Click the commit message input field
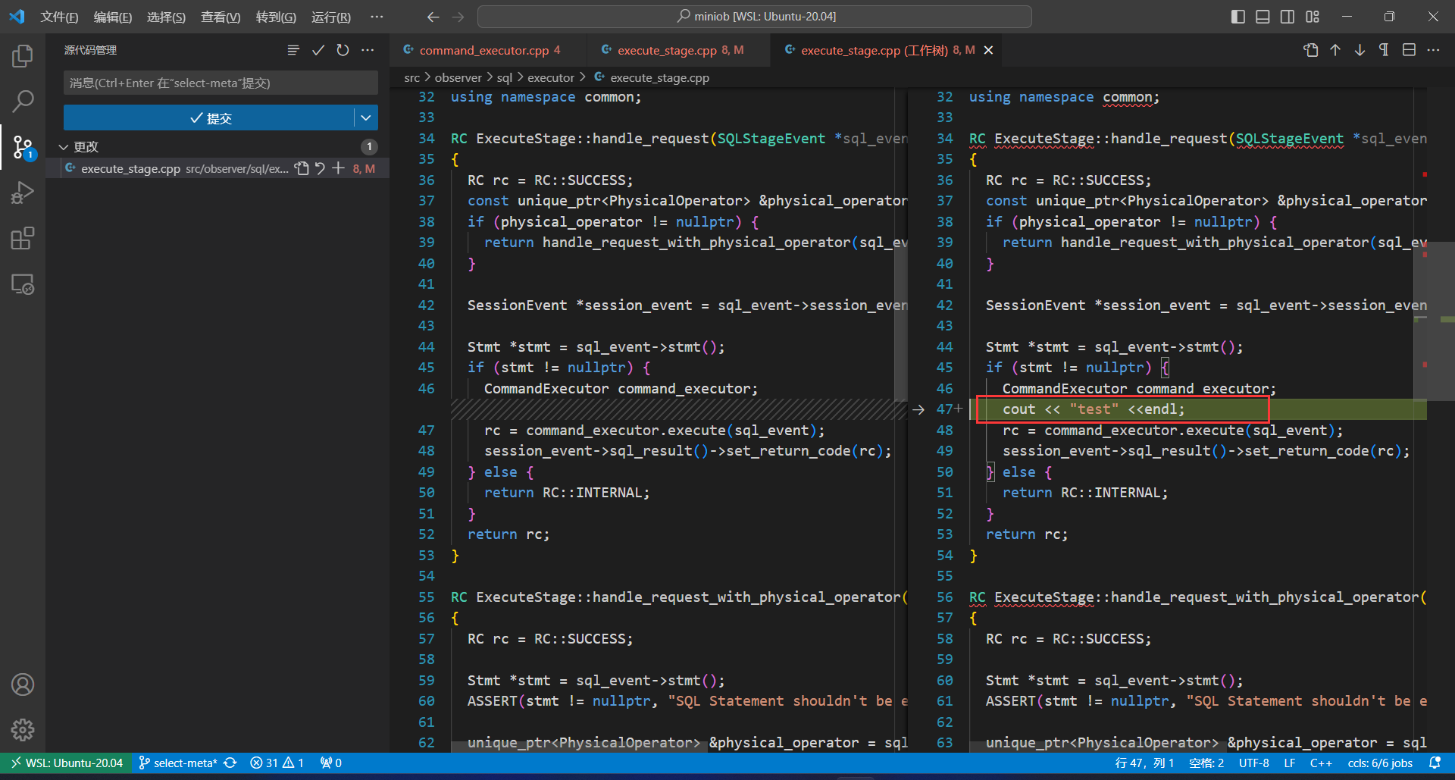Viewport: 1455px width, 780px height. [221, 83]
